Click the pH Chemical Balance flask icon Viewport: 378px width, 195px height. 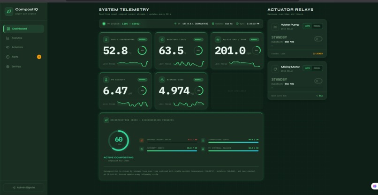[203, 149]
